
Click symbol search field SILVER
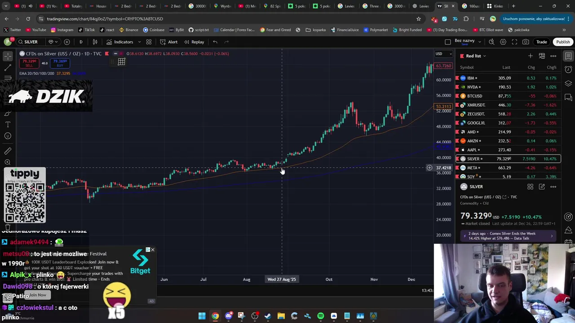(x=31, y=42)
